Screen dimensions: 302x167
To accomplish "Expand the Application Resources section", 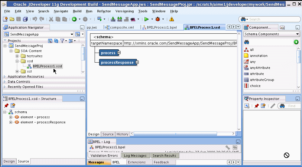I will click(x=5, y=76).
